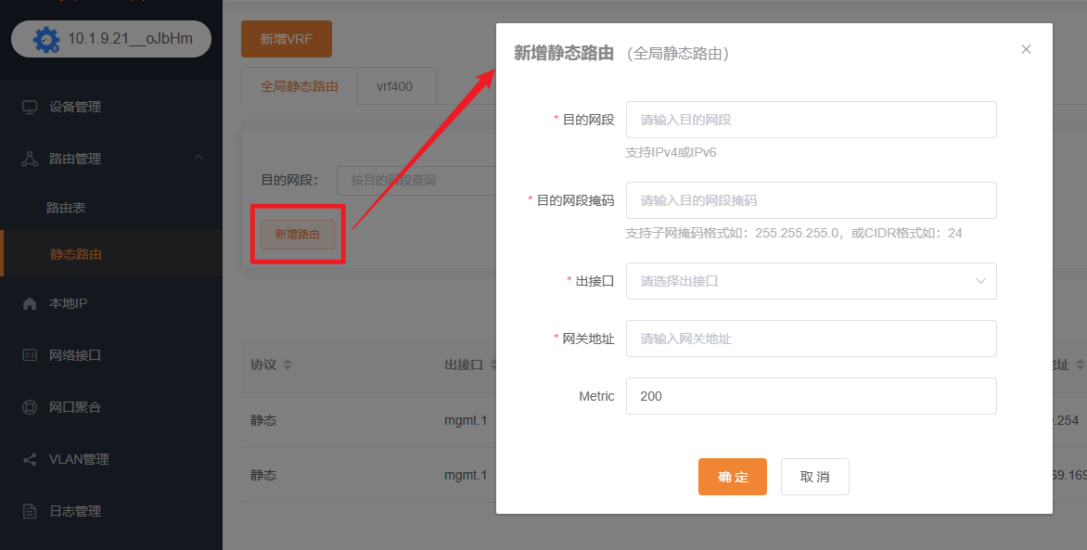Click the 网络接口 icon in sidebar

click(x=30, y=355)
